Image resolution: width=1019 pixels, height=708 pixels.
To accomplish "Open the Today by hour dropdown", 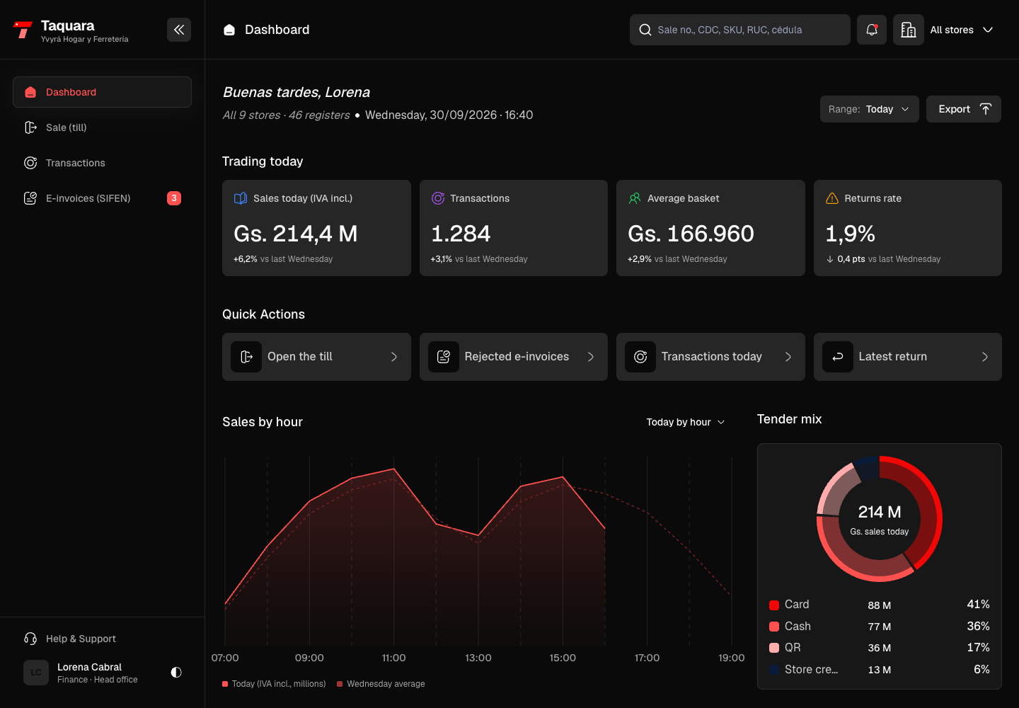I will coord(686,422).
